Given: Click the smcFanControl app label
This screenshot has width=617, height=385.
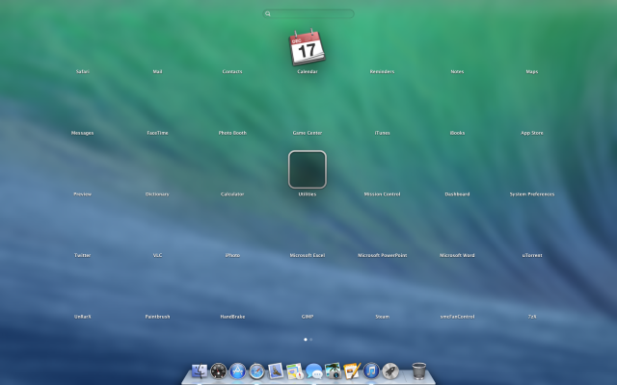Looking at the screenshot, I should pos(457,317).
